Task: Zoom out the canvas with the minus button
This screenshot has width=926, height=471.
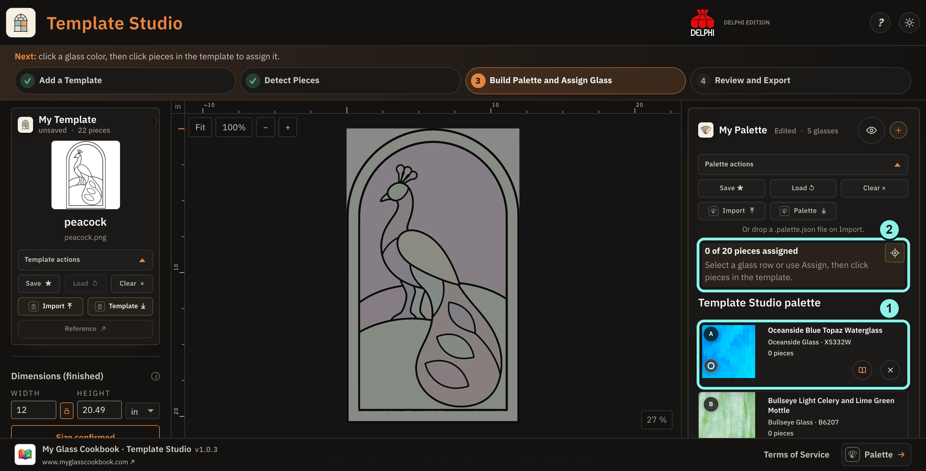Action: (x=265, y=128)
